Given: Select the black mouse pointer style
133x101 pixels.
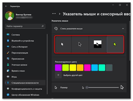Looking at the screenshot, I should (80, 44).
